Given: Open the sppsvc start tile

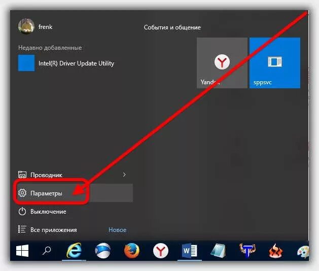Looking at the screenshot, I should (x=275, y=63).
